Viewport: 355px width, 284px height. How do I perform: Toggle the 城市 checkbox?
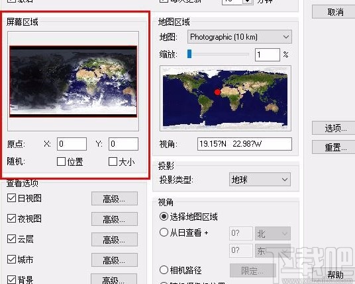pyautogui.click(x=11, y=260)
